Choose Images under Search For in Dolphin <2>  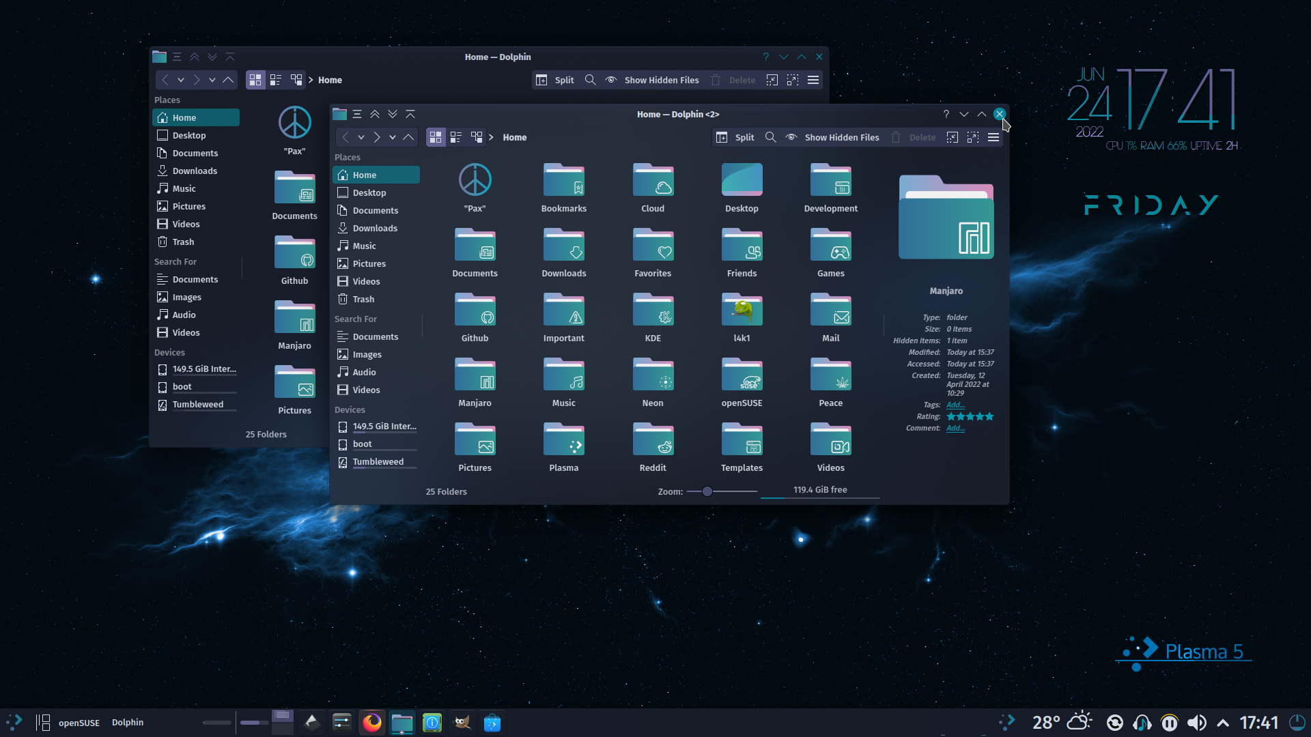point(376,354)
